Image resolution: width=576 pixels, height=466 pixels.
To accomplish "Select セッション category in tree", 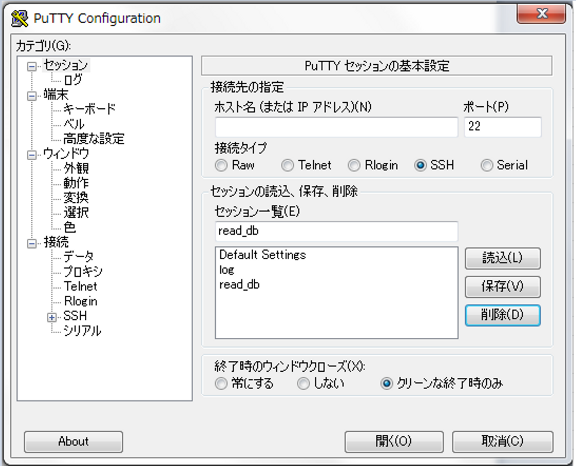I will pos(66,65).
